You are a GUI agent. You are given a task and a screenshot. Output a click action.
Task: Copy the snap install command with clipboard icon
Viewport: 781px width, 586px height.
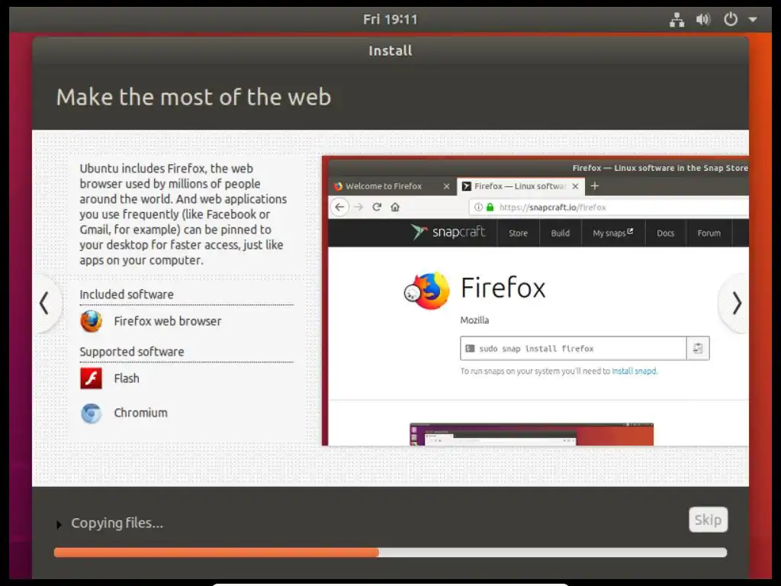[x=698, y=348]
